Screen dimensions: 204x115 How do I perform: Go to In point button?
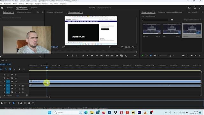(83, 56)
